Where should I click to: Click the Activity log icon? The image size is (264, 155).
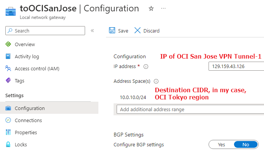(8, 57)
